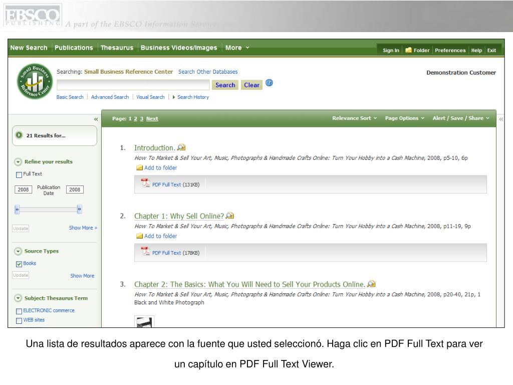Collapse the right panel double chevron

[501, 119]
